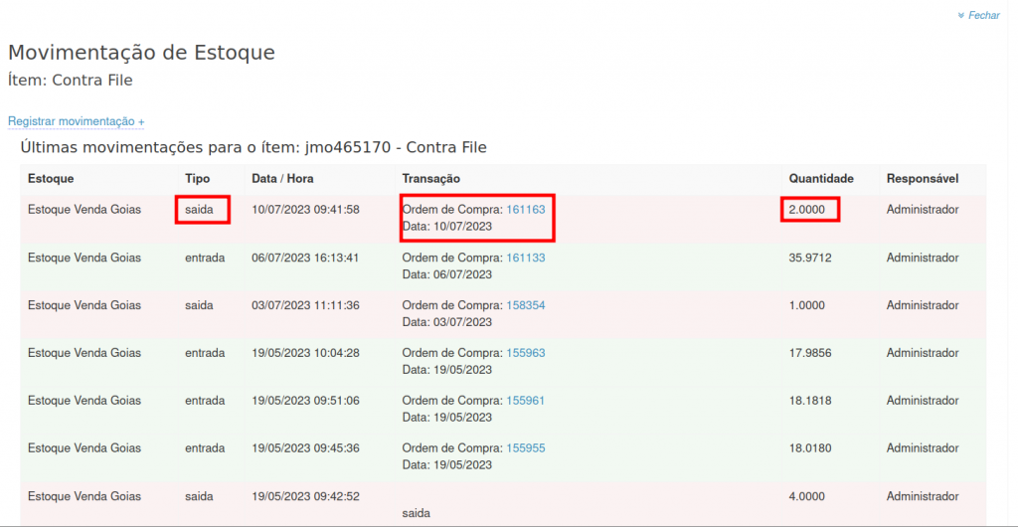View purchase order 158354

tap(526, 305)
